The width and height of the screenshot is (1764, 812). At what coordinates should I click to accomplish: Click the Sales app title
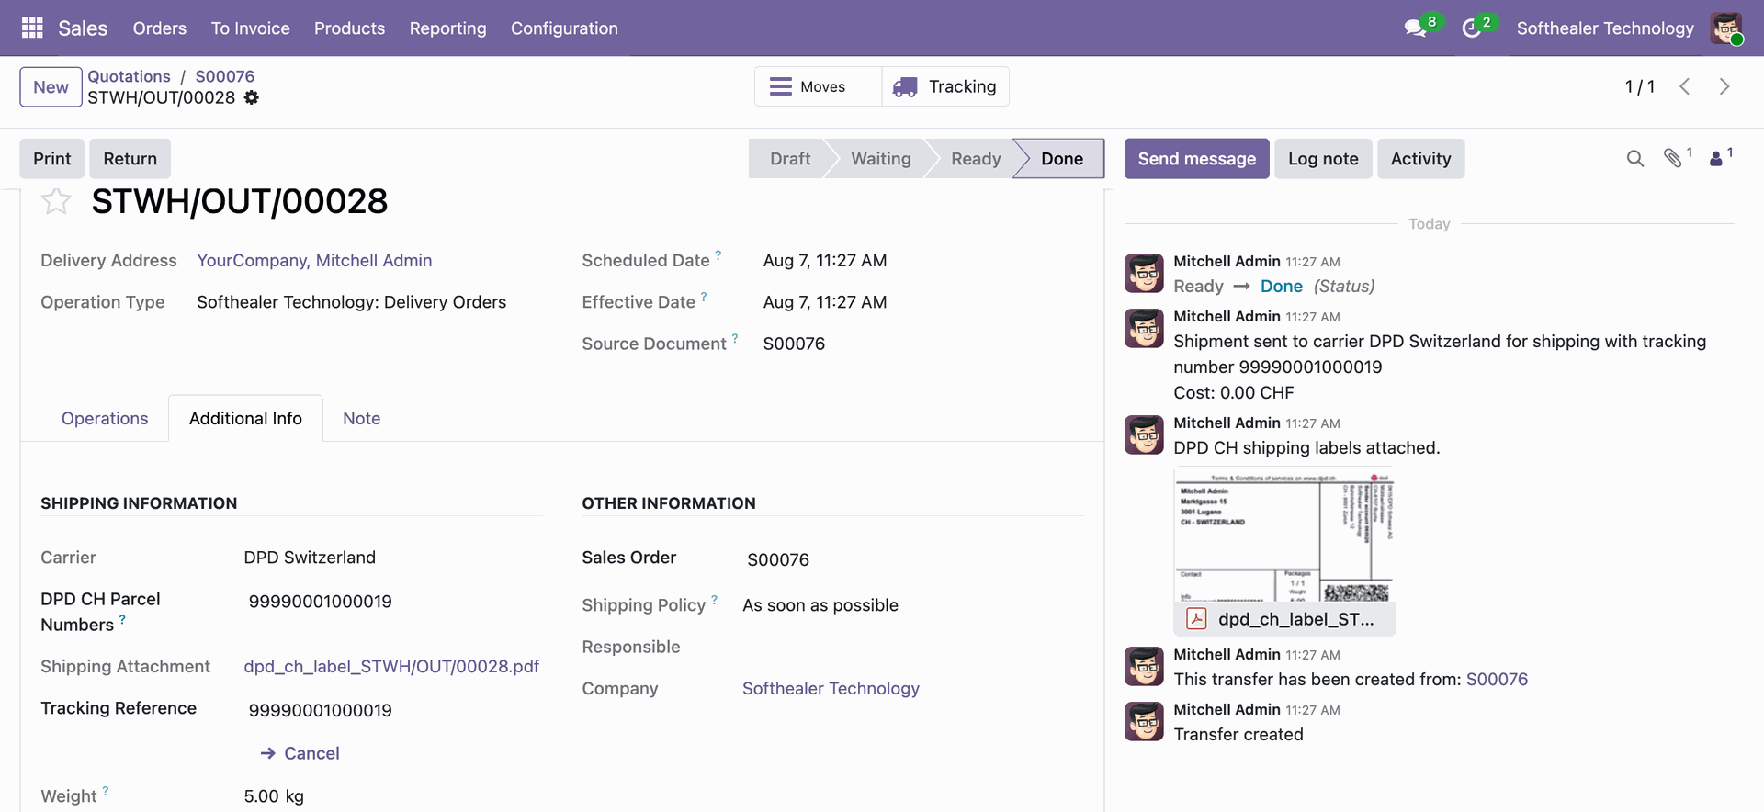point(83,28)
